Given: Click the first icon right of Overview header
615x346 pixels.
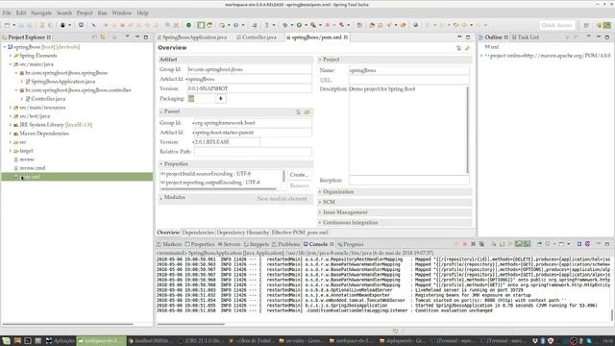Looking at the screenshot, I should pos(458,48).
